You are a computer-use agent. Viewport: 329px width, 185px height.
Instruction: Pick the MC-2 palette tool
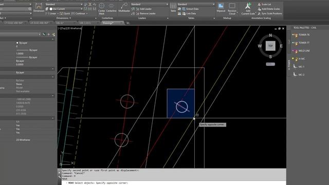coord(299,75)
